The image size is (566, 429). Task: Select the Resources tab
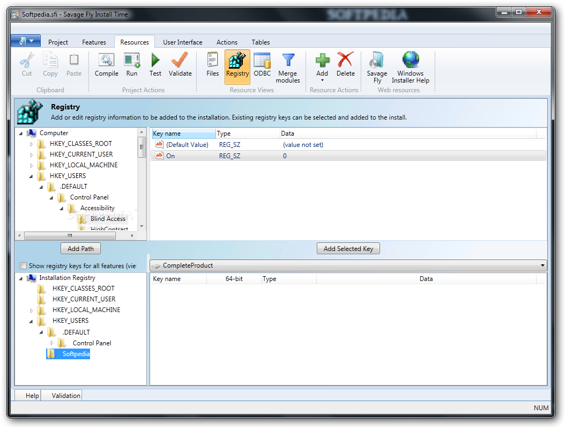[135, 42]
